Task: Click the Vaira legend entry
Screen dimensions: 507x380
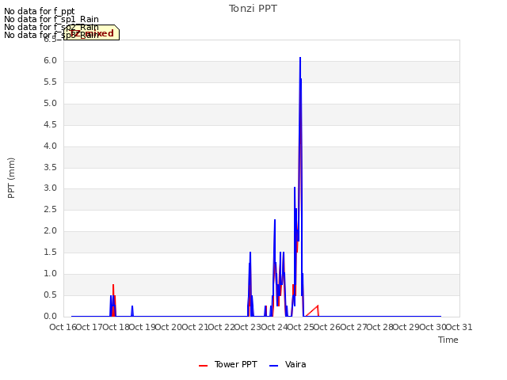Action: coord(288,364)
